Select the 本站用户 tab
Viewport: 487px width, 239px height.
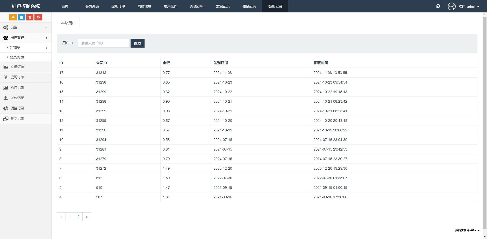pyautogui.click(x=68, y=23)
